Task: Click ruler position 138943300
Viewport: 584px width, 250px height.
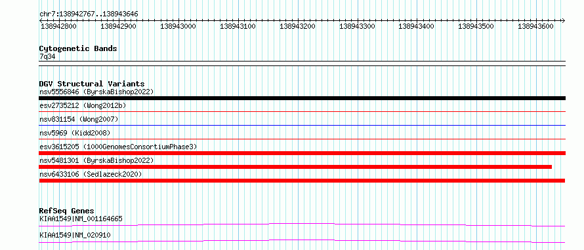Action: pyautogui.click(x=357, y=26)
